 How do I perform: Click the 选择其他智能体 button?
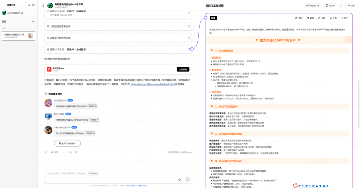67,143
